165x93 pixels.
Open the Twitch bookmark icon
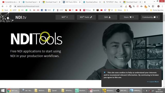point(105,10)
